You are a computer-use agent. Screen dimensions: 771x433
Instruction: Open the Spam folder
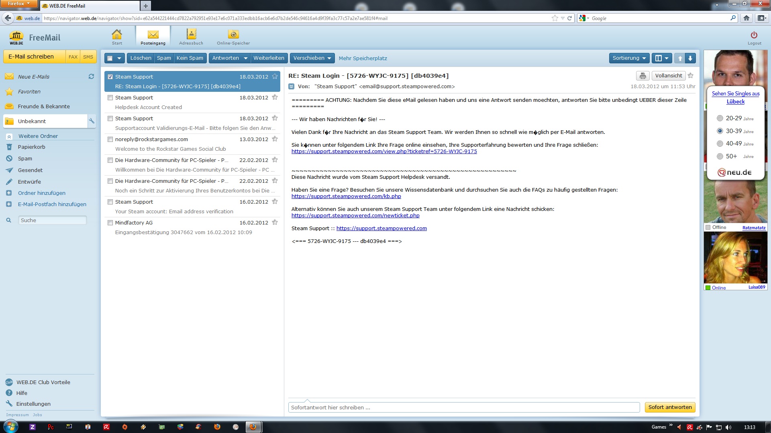[x=25, y=158]
